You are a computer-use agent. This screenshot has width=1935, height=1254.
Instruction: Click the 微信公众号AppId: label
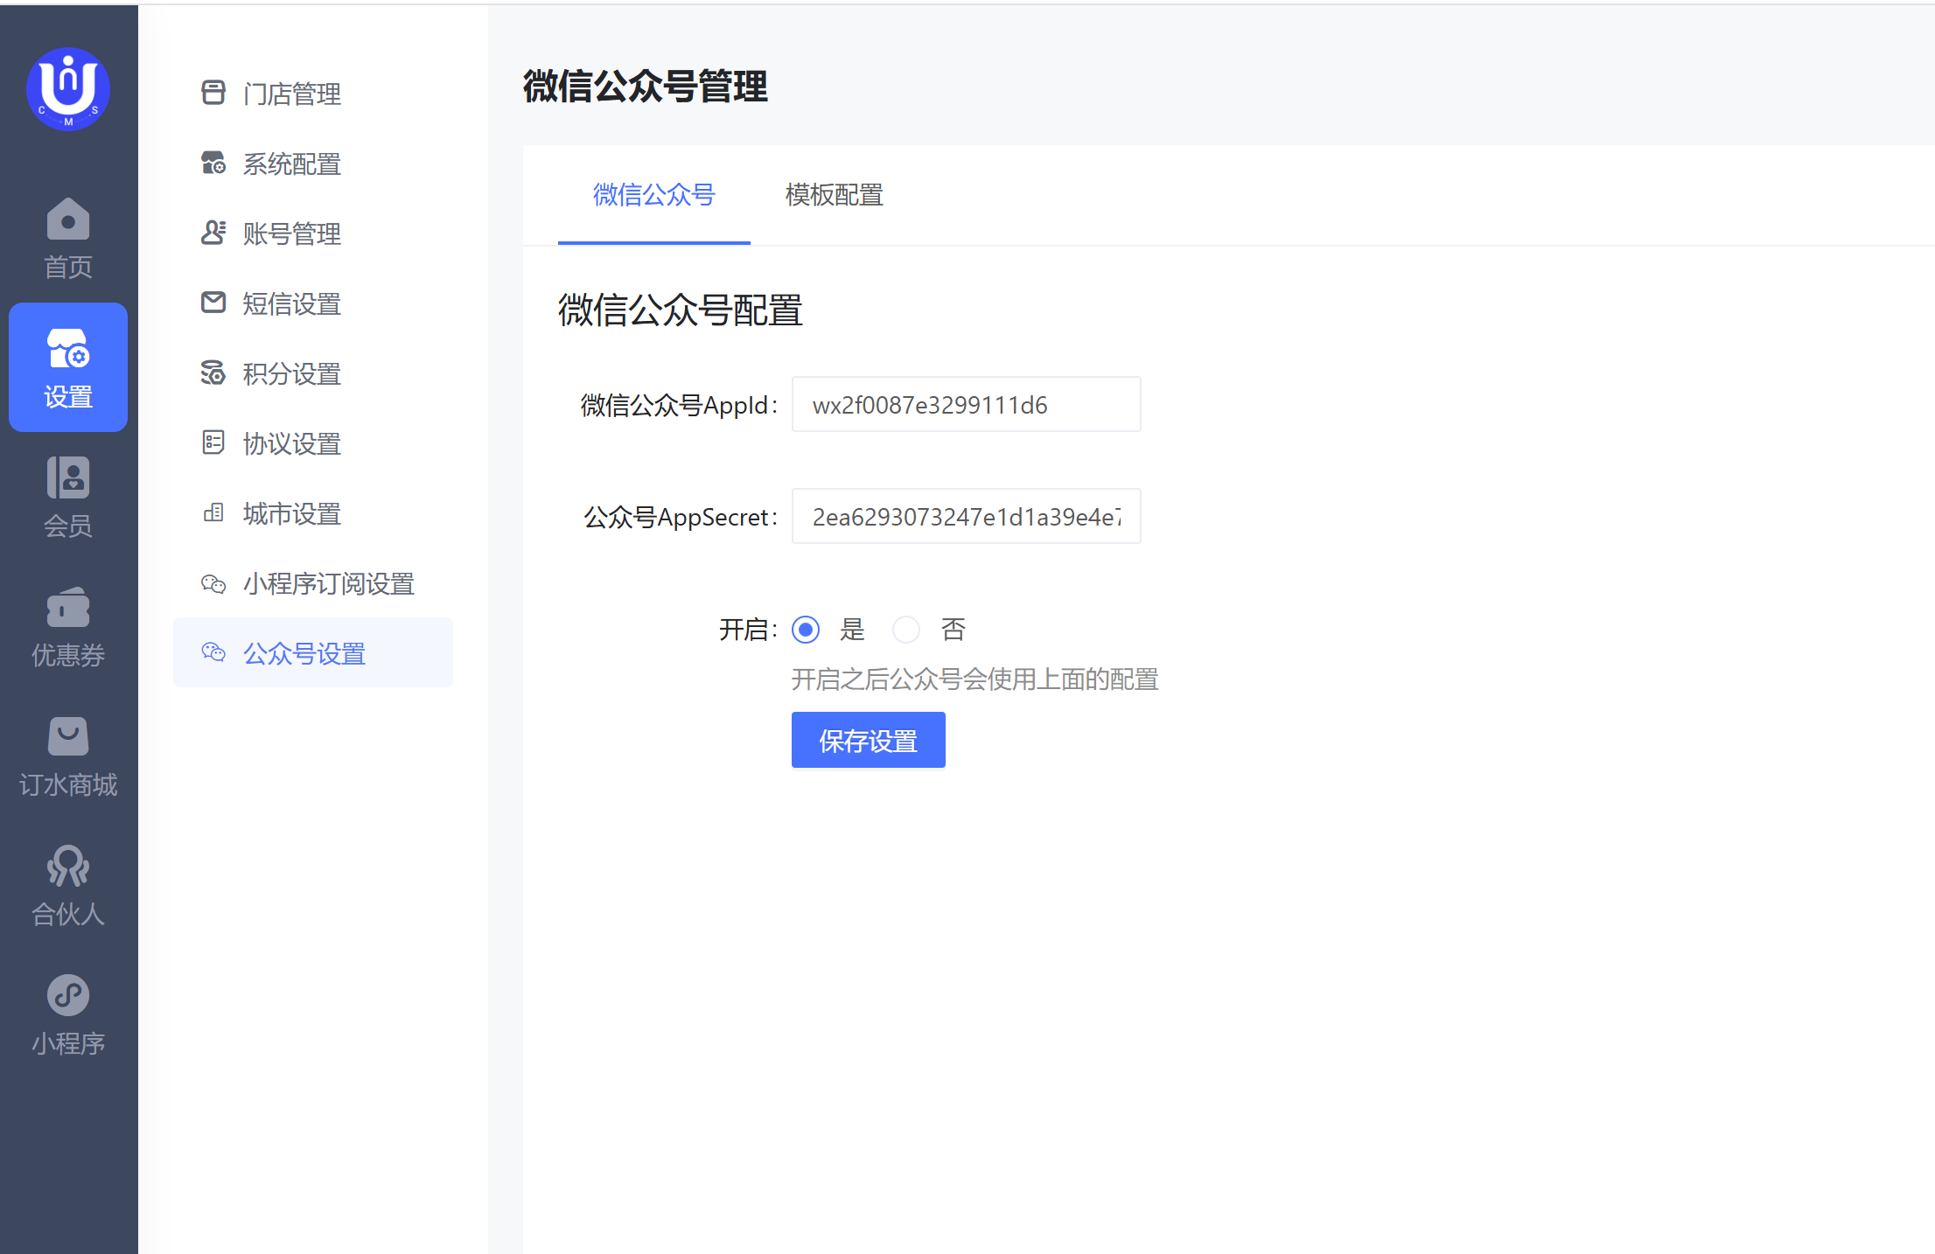679,405
